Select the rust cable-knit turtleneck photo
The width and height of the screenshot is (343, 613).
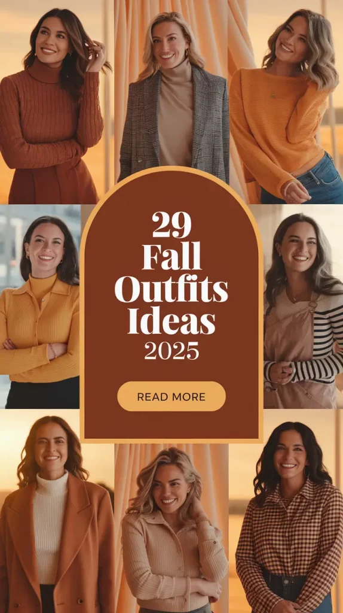[57, 102]
